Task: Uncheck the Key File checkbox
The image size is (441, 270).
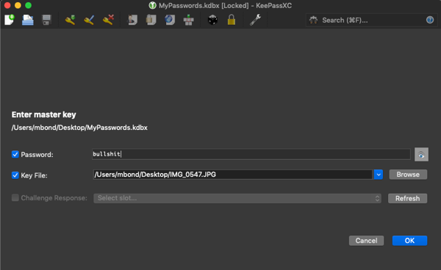Action: [x=15, y=175]
